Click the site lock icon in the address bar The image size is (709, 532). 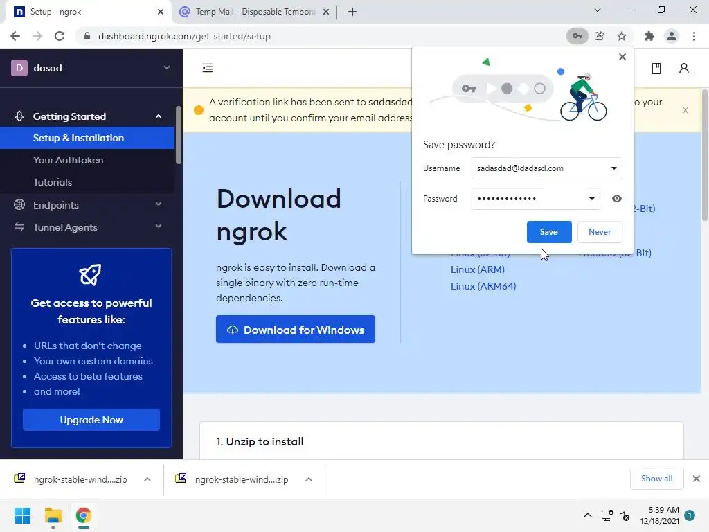point(87,36)
